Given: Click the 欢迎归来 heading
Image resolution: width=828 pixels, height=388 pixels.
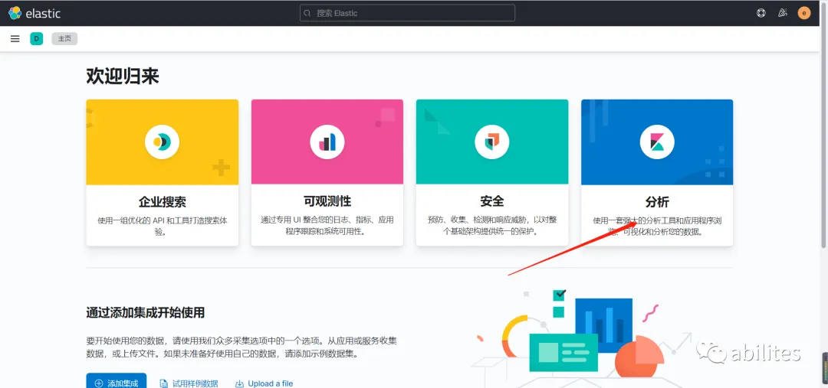Looking at the screenshot, I should (123, 77).
